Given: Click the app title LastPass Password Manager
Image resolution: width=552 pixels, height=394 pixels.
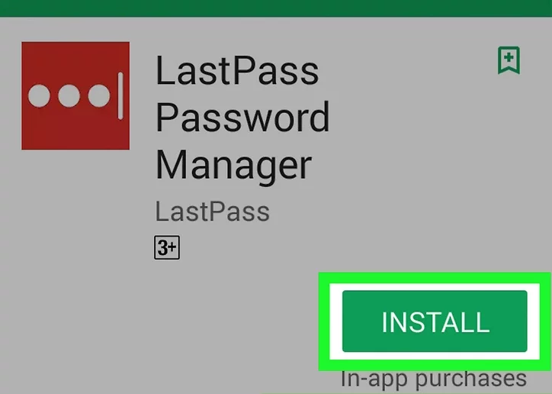Looking at the screenshot, I should (x=242, y=119).
